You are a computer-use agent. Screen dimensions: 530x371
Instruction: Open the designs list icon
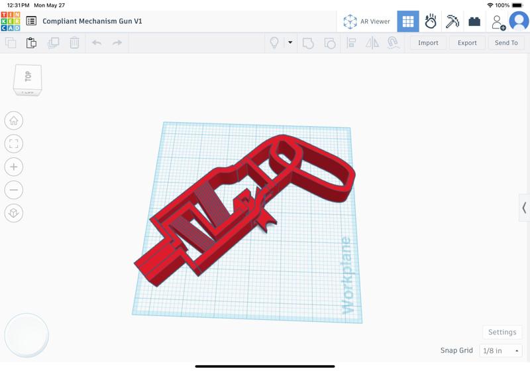(x=31, y=21)
